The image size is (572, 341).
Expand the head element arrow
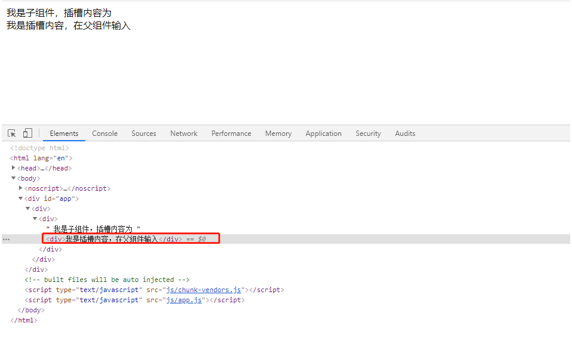[14, 168]
